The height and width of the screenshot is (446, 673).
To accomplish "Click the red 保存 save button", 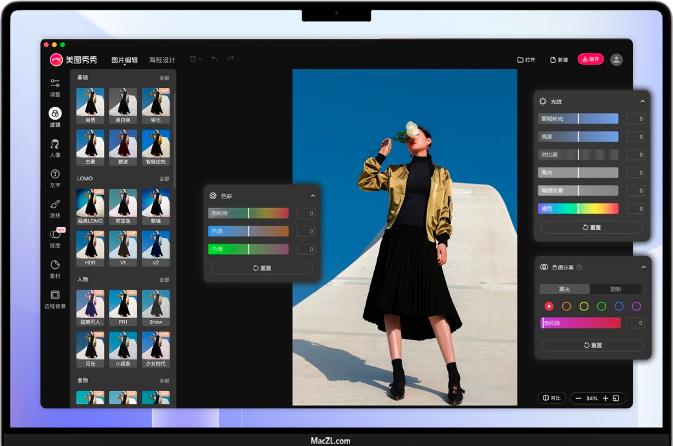I will 590,59.
